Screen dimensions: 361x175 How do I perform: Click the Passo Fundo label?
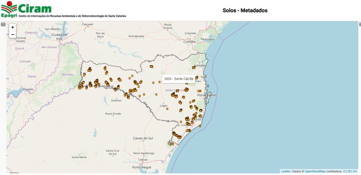click(113, 114)
